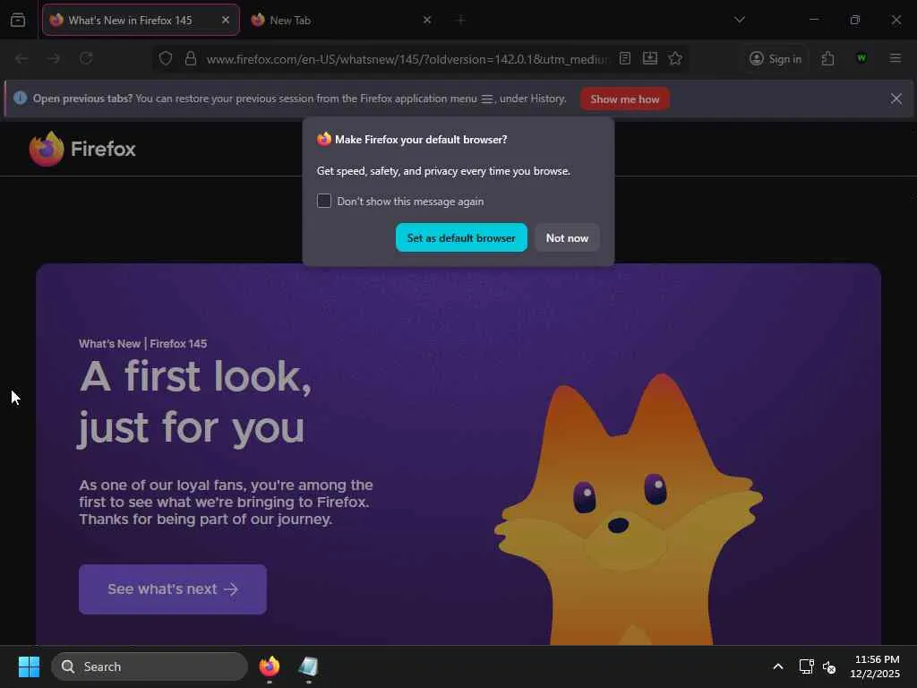This screenshot has width=917, height=688.
Task: Click Set as default browser
Action: (x=461, y=237)
